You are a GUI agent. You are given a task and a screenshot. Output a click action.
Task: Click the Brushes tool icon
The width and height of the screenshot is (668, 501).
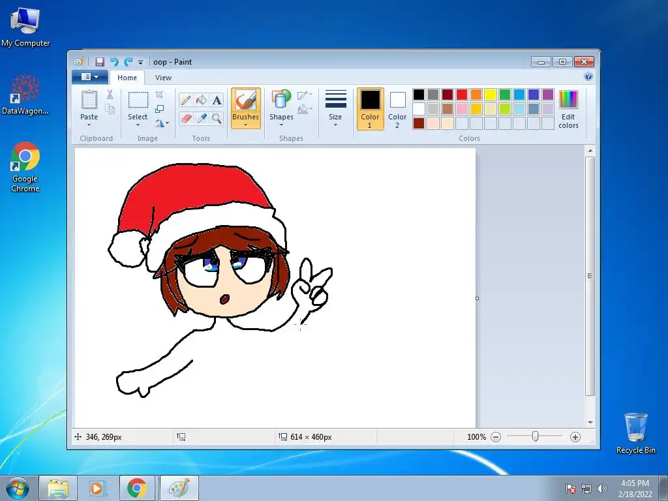pos(246,101)
